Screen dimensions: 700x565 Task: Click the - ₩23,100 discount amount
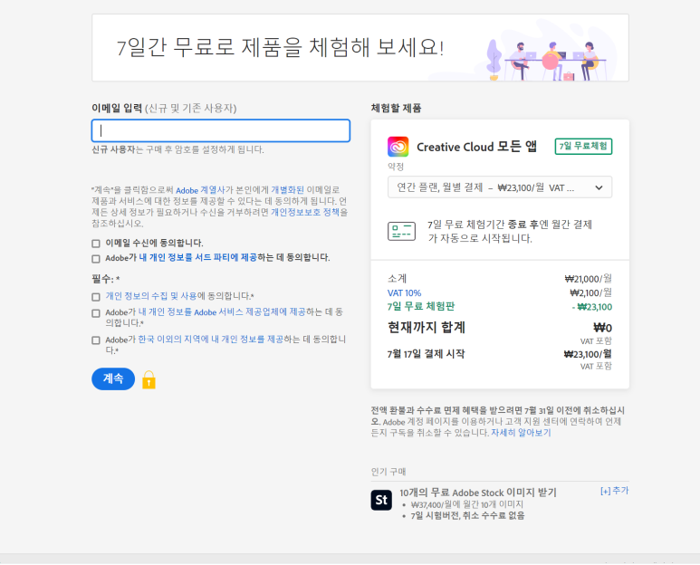pos(592,307)
